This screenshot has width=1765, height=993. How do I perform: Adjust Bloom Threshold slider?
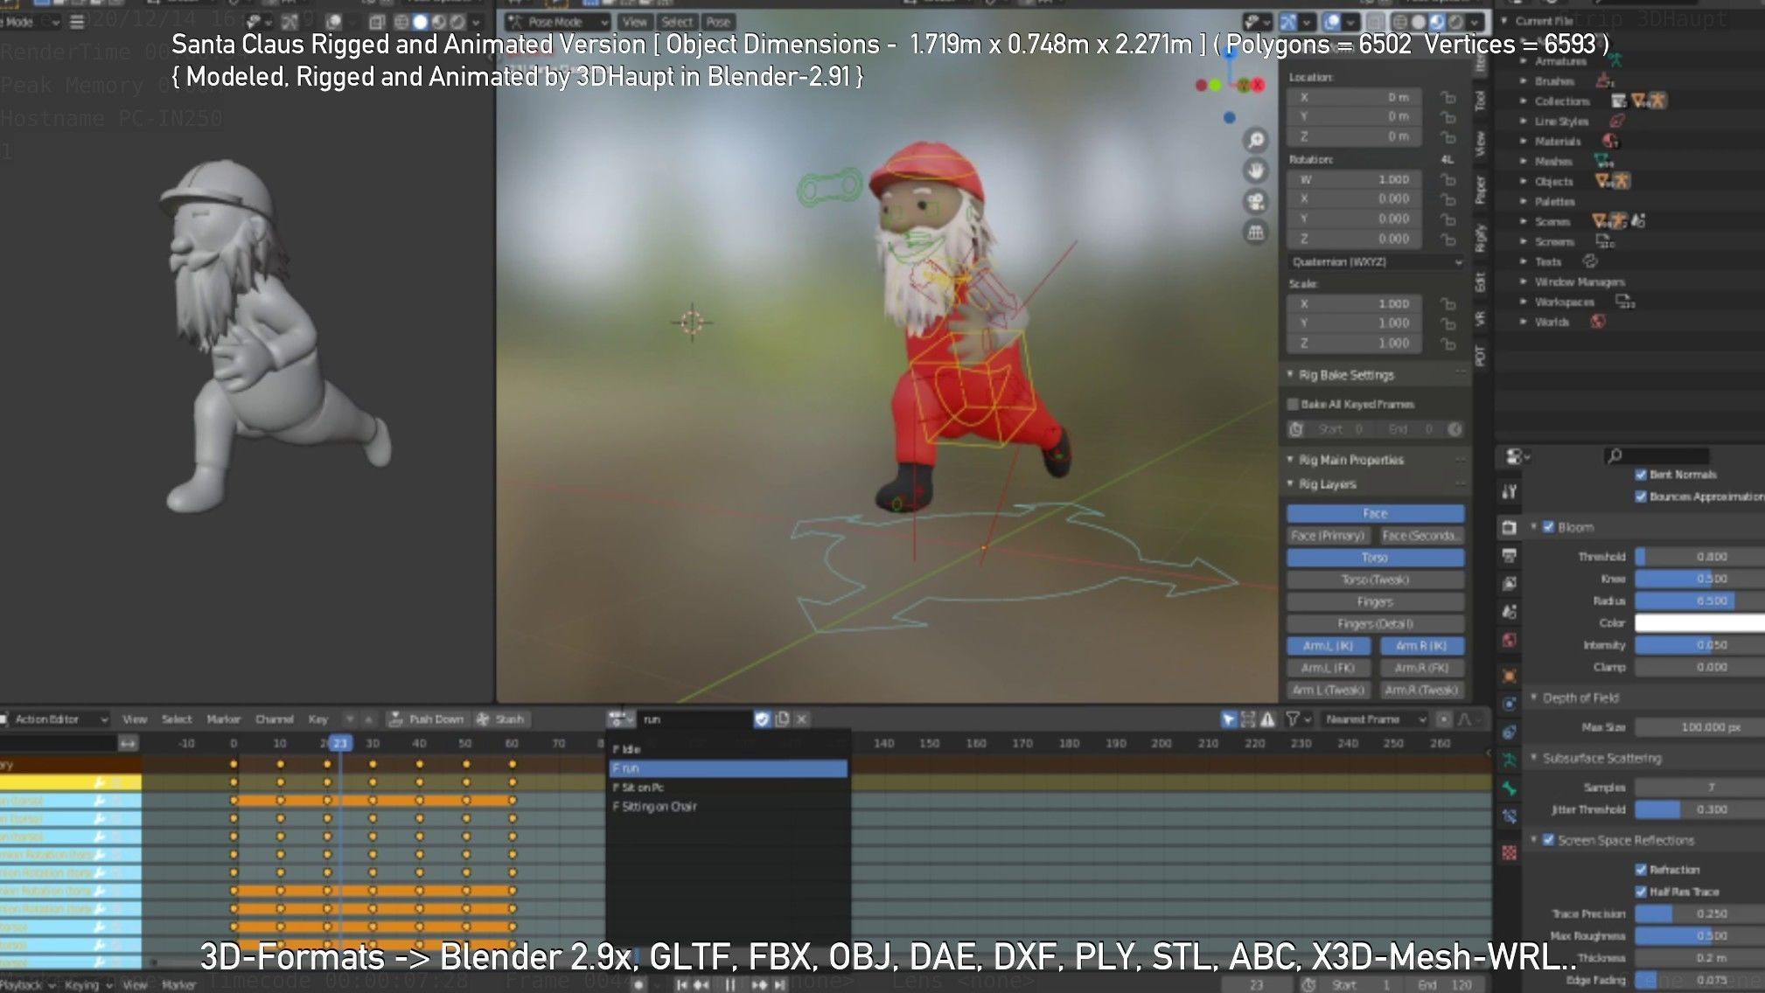tap(1699, 557)
